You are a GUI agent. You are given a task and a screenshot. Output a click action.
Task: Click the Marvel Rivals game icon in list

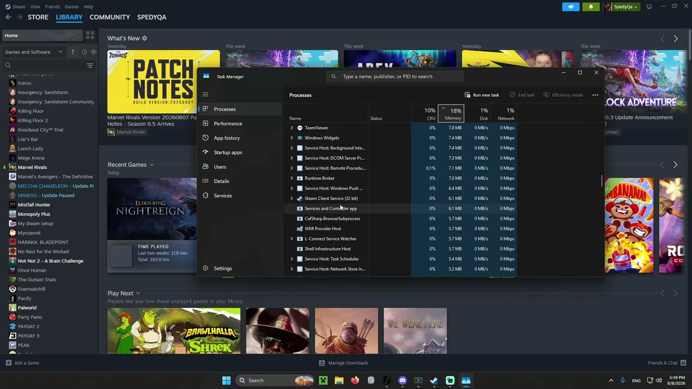coord(12,167)
